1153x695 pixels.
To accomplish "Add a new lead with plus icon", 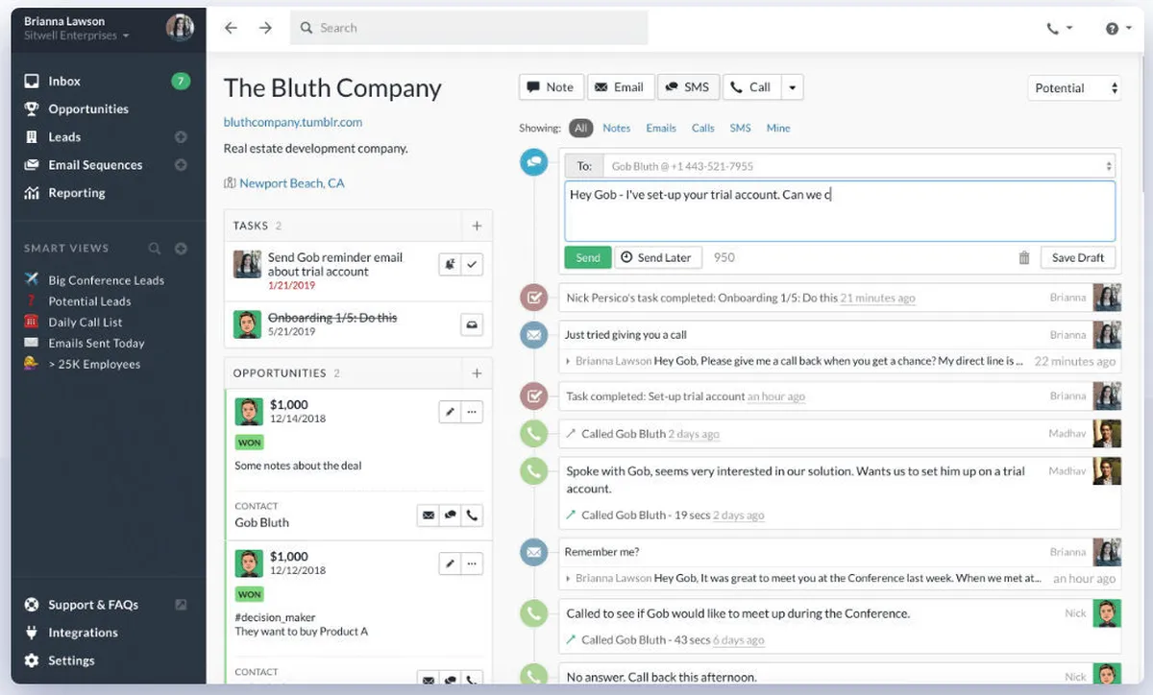I will 181,137.
